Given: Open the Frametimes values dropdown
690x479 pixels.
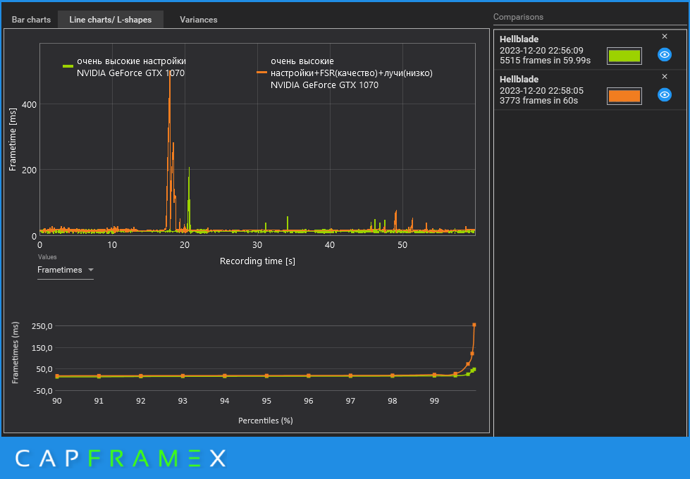Looking at the screenshot, I should pyautogui.click(x=65, y=270).
